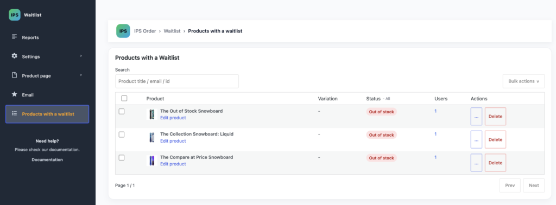Open The Out of Stock Snowboard thumbnail

tap(152, 114)
